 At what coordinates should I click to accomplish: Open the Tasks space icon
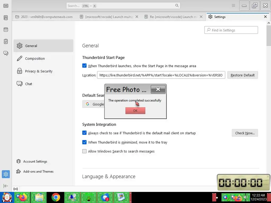click(6, 41)
